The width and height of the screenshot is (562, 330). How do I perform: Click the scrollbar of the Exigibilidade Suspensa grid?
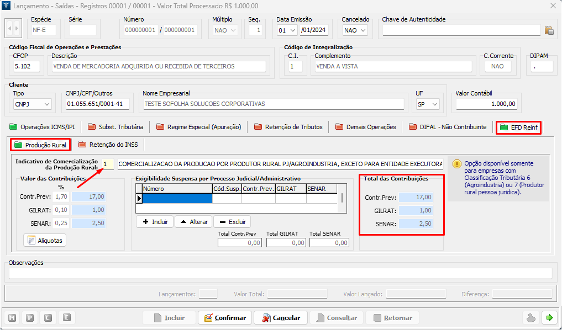point(343,198)
